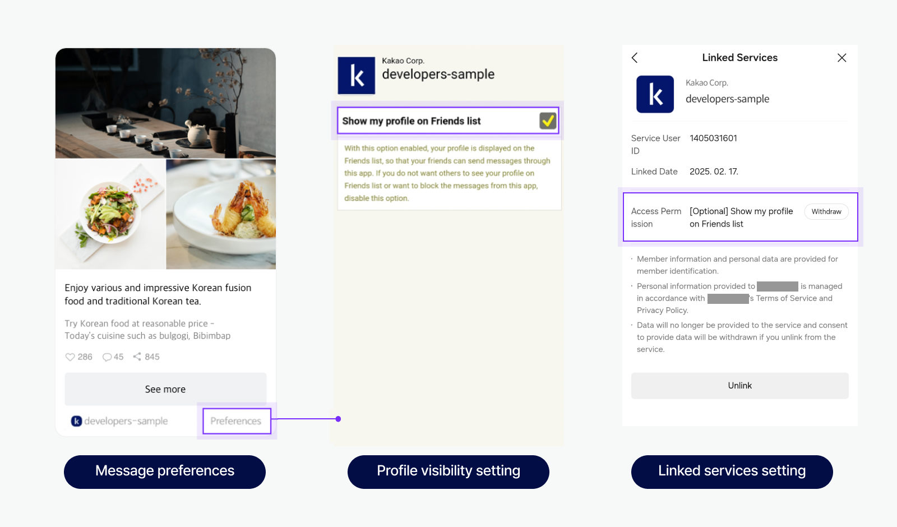
Task: Click the small developers-sample logo in card footer
Action: click(77, 421)
